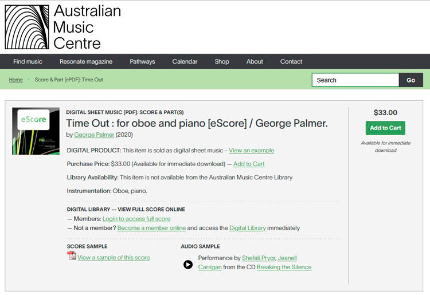Open the Digital Library link
The image size is (430, 295).
click(x=247, y=228)
